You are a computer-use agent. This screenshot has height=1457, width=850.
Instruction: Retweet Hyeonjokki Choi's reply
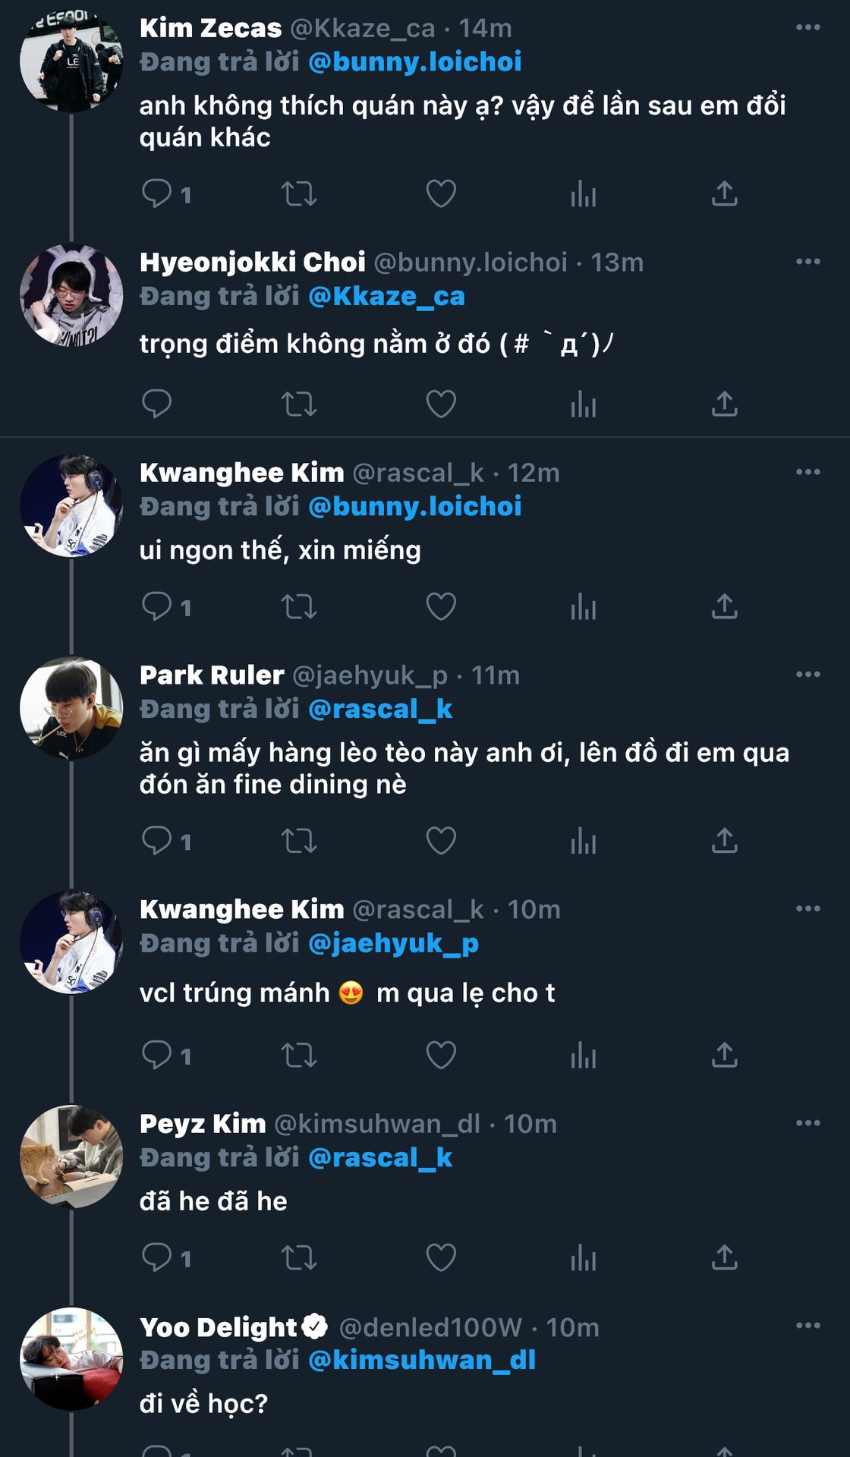(x=299, y=404)
